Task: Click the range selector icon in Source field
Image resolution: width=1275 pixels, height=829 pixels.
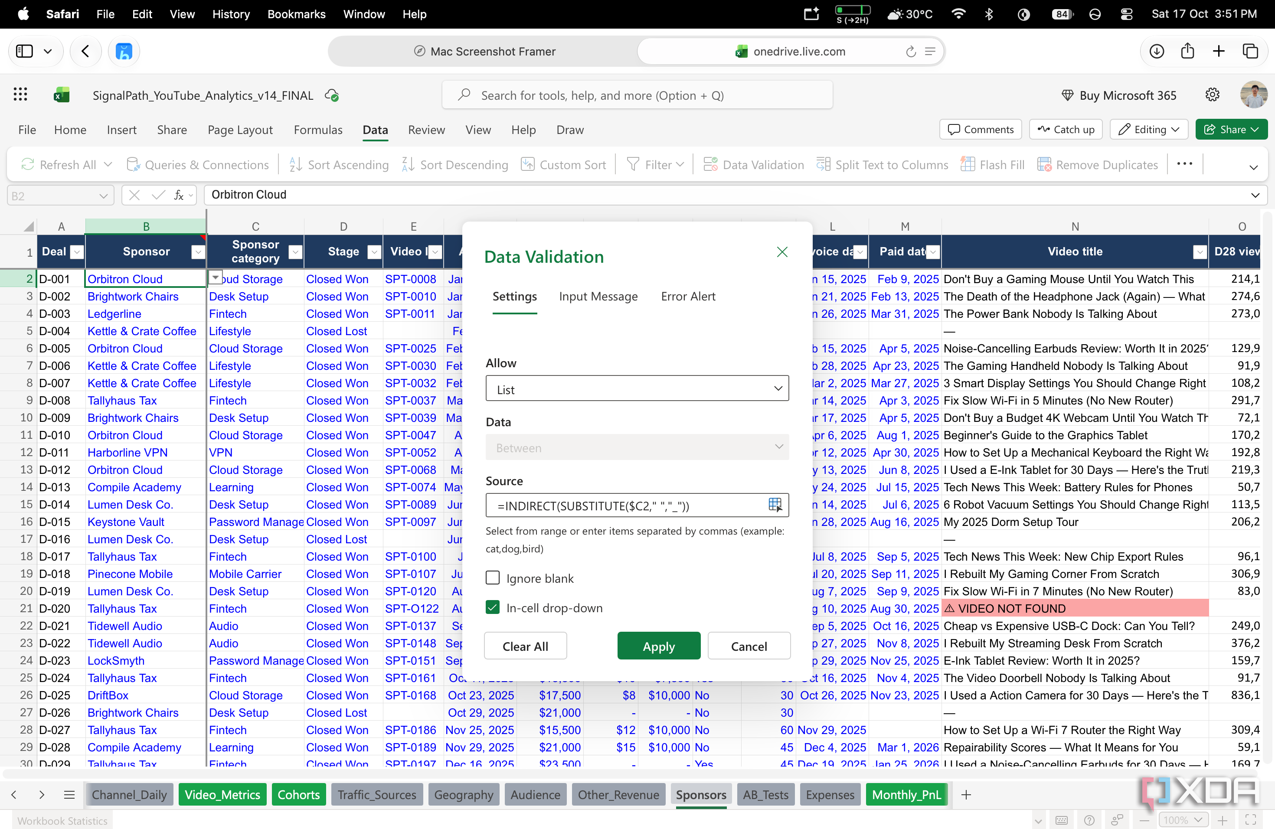Action: pyautogui.click(x=775, y=505)
